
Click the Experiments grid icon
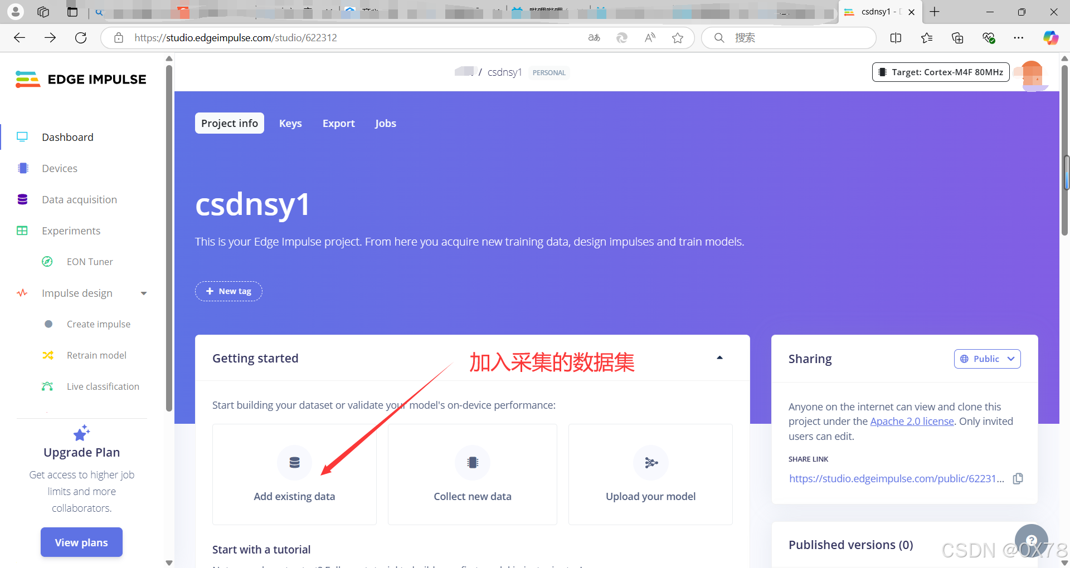pyautogui.click(x=22, y=231)
